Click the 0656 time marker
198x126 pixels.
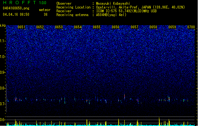(116, 27)
